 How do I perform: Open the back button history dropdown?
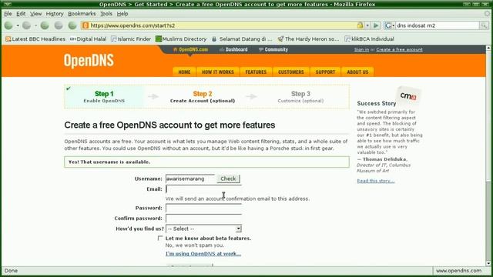point(18,25)
